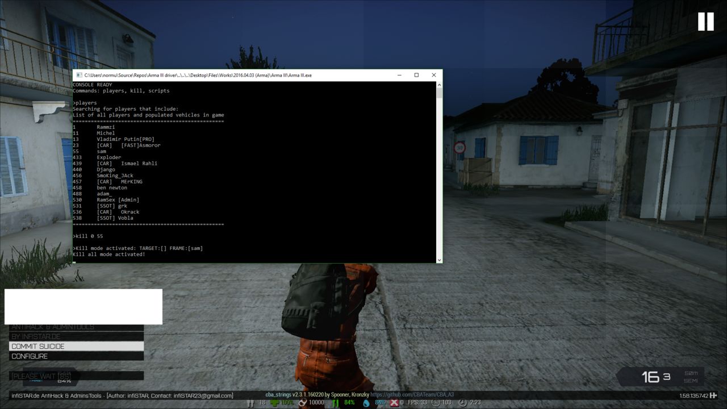The image size is (727, 409).
Task: Click the BY INFISTAR.DE menu entry
Action: [x=76, y=337]
